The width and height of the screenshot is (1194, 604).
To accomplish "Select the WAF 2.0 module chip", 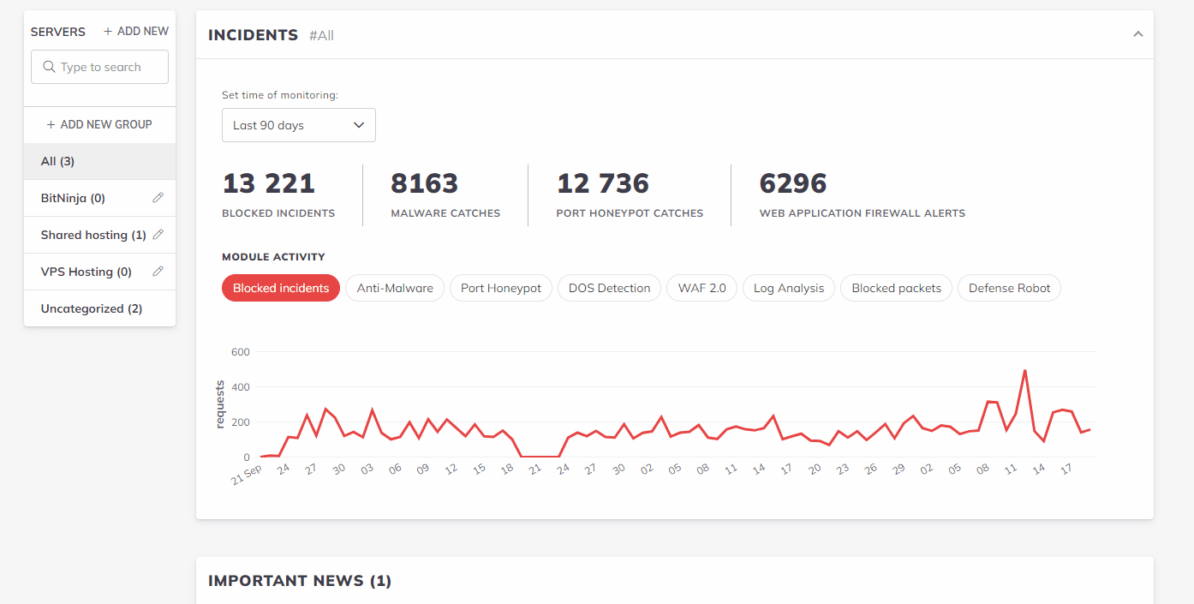I will click(701, 289).
